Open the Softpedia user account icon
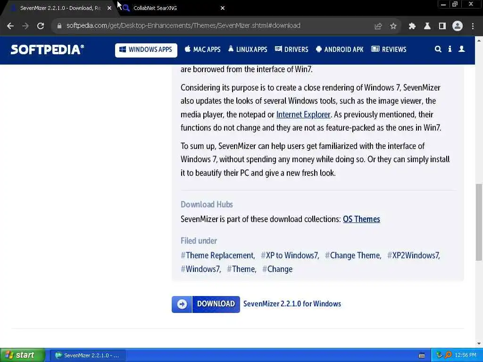The height and width of the screenshot is (362, 483). pos(461,49)
